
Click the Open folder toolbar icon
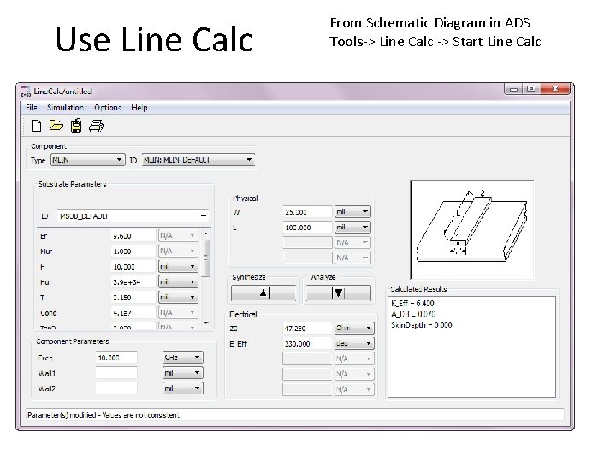point(56,126)
